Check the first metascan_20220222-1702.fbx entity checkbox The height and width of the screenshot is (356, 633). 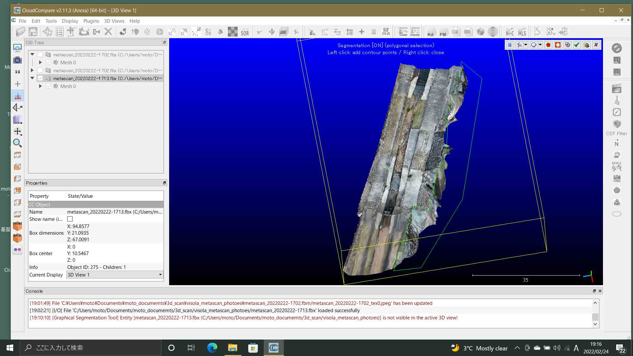[41, 54]
